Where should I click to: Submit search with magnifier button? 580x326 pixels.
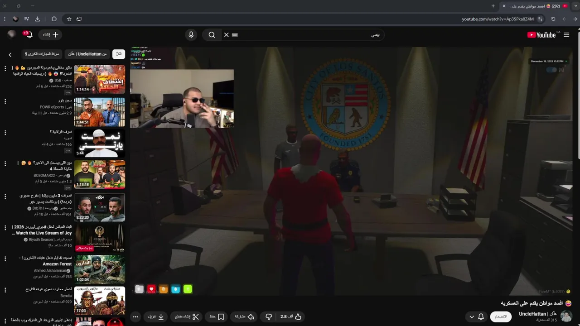pos(212,35)
